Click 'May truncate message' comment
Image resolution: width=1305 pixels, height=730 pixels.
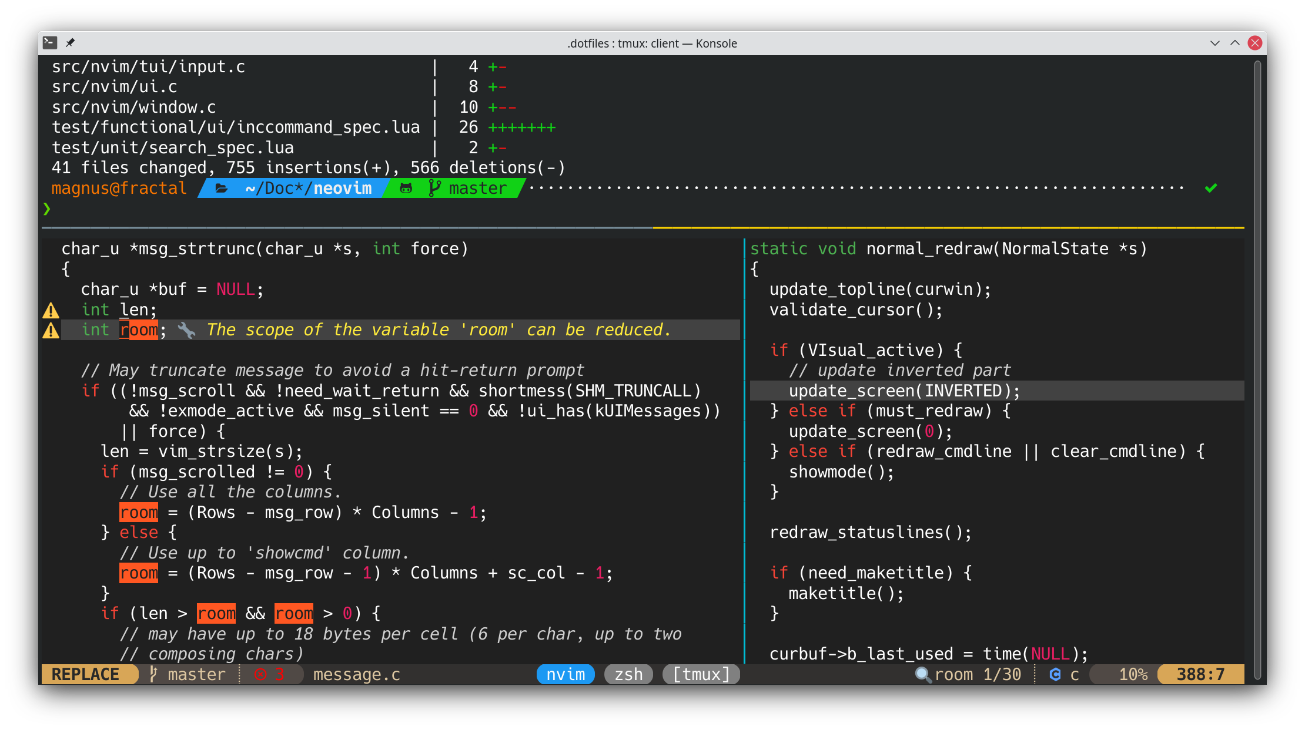(333, 371)
